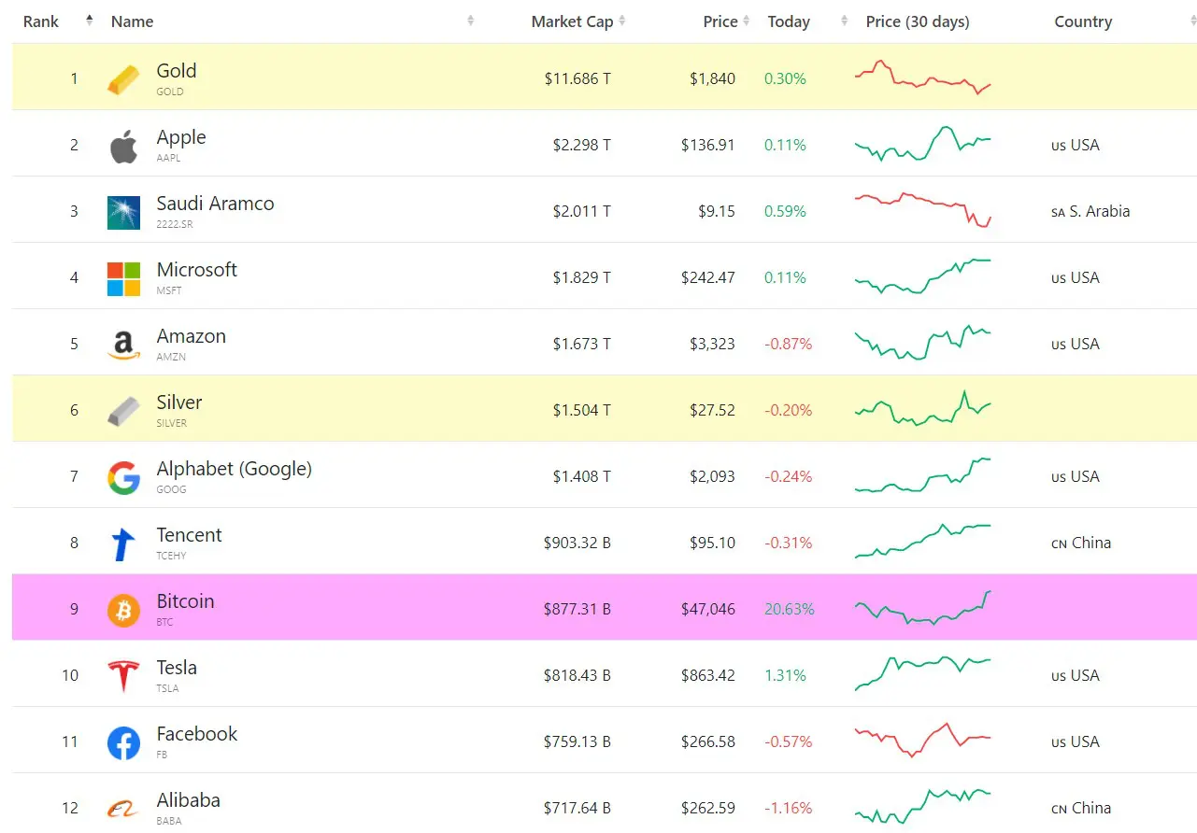
Task: Click the Price (30 days) header
Action: pos(918,21)
